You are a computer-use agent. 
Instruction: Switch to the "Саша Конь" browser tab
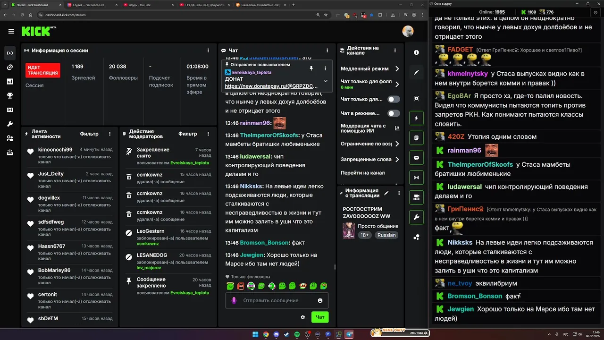(x=260, y=5)
